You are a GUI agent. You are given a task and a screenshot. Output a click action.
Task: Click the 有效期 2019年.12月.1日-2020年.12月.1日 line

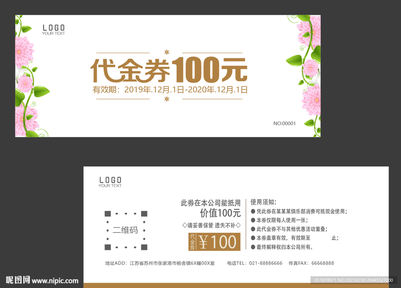coord(170,90)
